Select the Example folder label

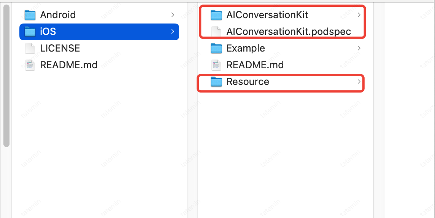[246, 48]
